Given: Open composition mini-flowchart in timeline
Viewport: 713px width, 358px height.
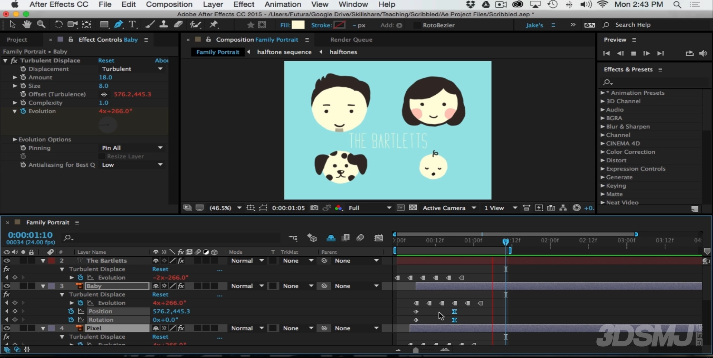Looking at the screenshot, I should (x=293, y=238).
